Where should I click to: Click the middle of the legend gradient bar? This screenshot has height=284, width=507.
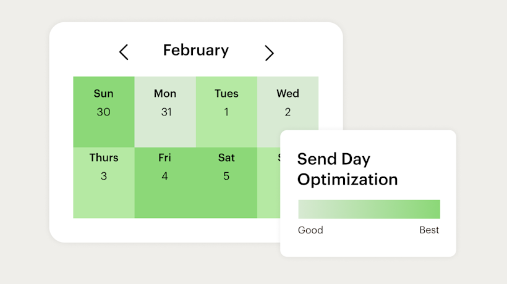click(369, 209)
